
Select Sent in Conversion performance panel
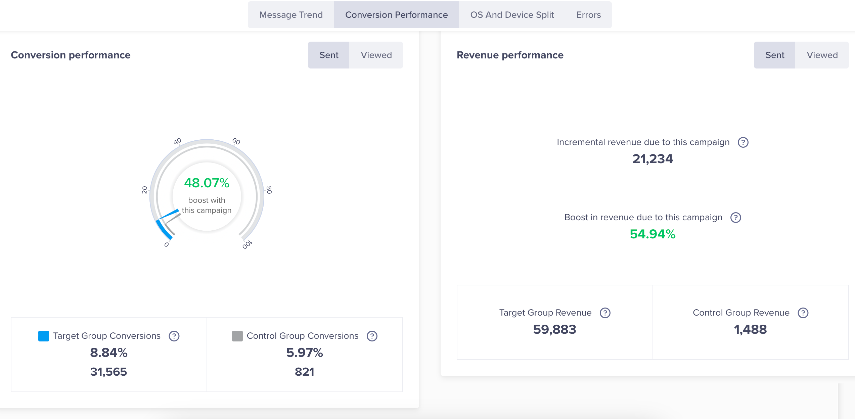tap(328, 55)
